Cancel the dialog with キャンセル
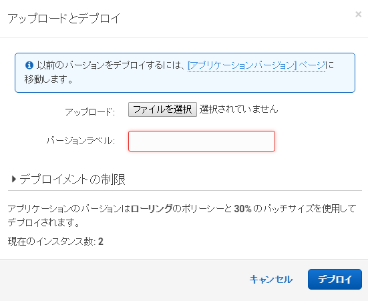368x301 pixels. coord(271,280)
